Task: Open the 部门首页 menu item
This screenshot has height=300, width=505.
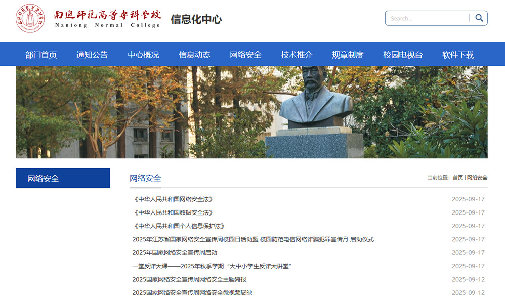Action: coord(41,55)
